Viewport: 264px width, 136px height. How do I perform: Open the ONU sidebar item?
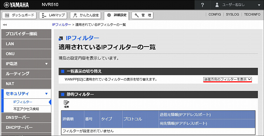(26, 54)
